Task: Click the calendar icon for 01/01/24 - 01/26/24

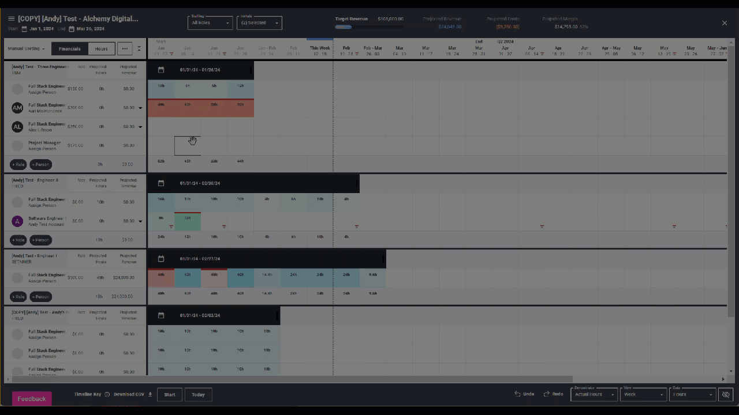Action: [x=161, y=70]
